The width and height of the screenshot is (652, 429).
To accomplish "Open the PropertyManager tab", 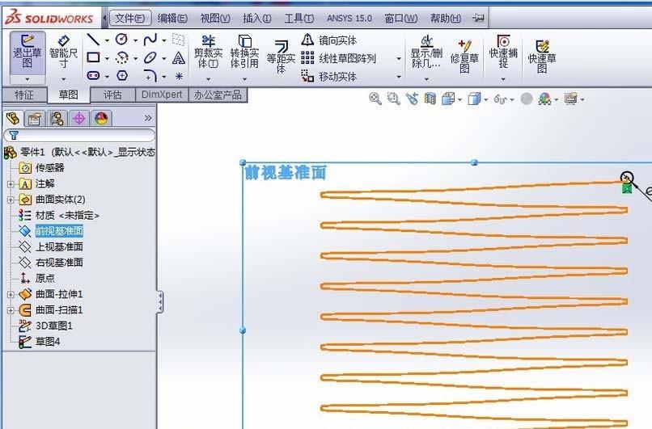I will coord(35,119).
